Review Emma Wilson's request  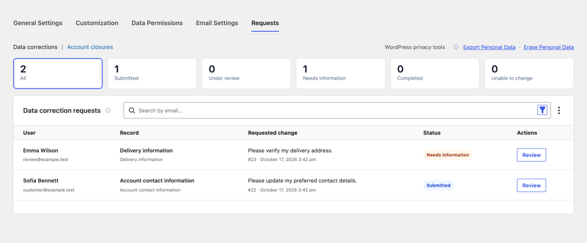(531, 155)
